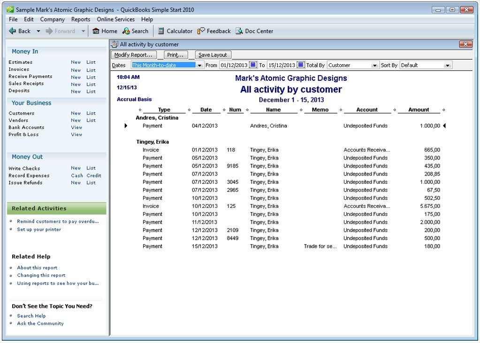Click the Trade for se... memo cell
The height and width of the screenshot is (343, 480).
click(x=320, y=246)
